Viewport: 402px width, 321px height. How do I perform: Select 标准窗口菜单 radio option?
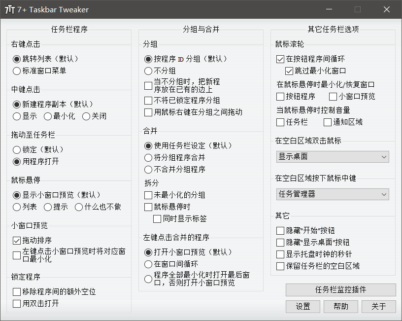(17, 71)
